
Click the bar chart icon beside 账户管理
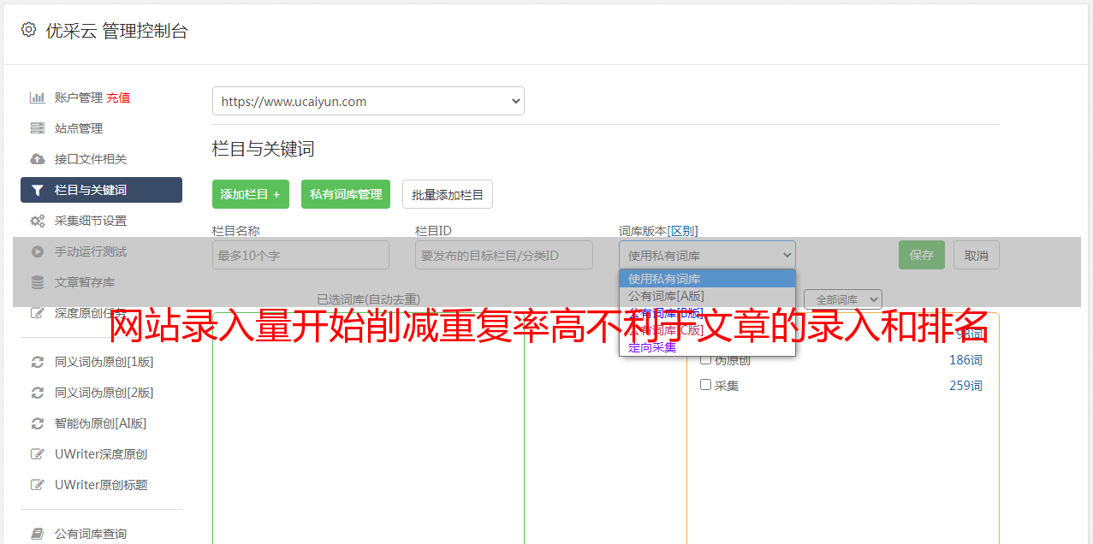37,98
